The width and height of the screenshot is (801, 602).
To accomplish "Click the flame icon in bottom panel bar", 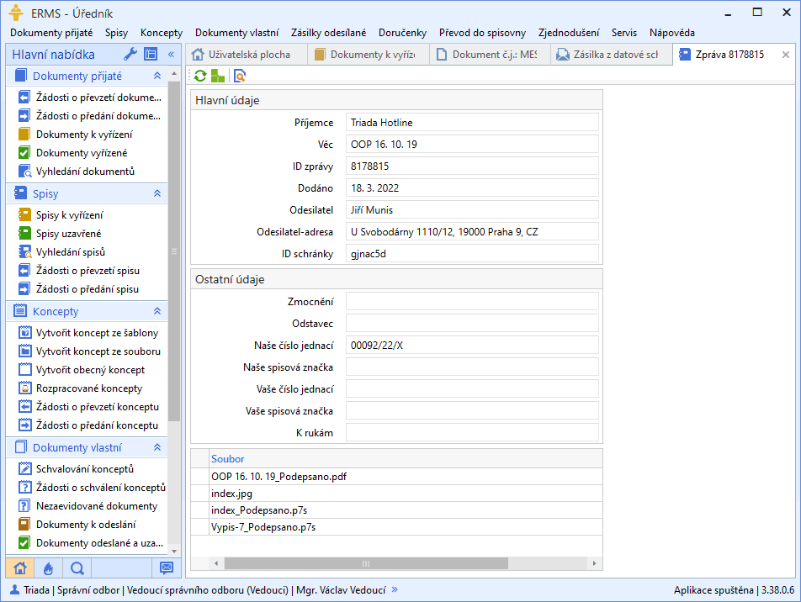I will (x=49, y=568).
